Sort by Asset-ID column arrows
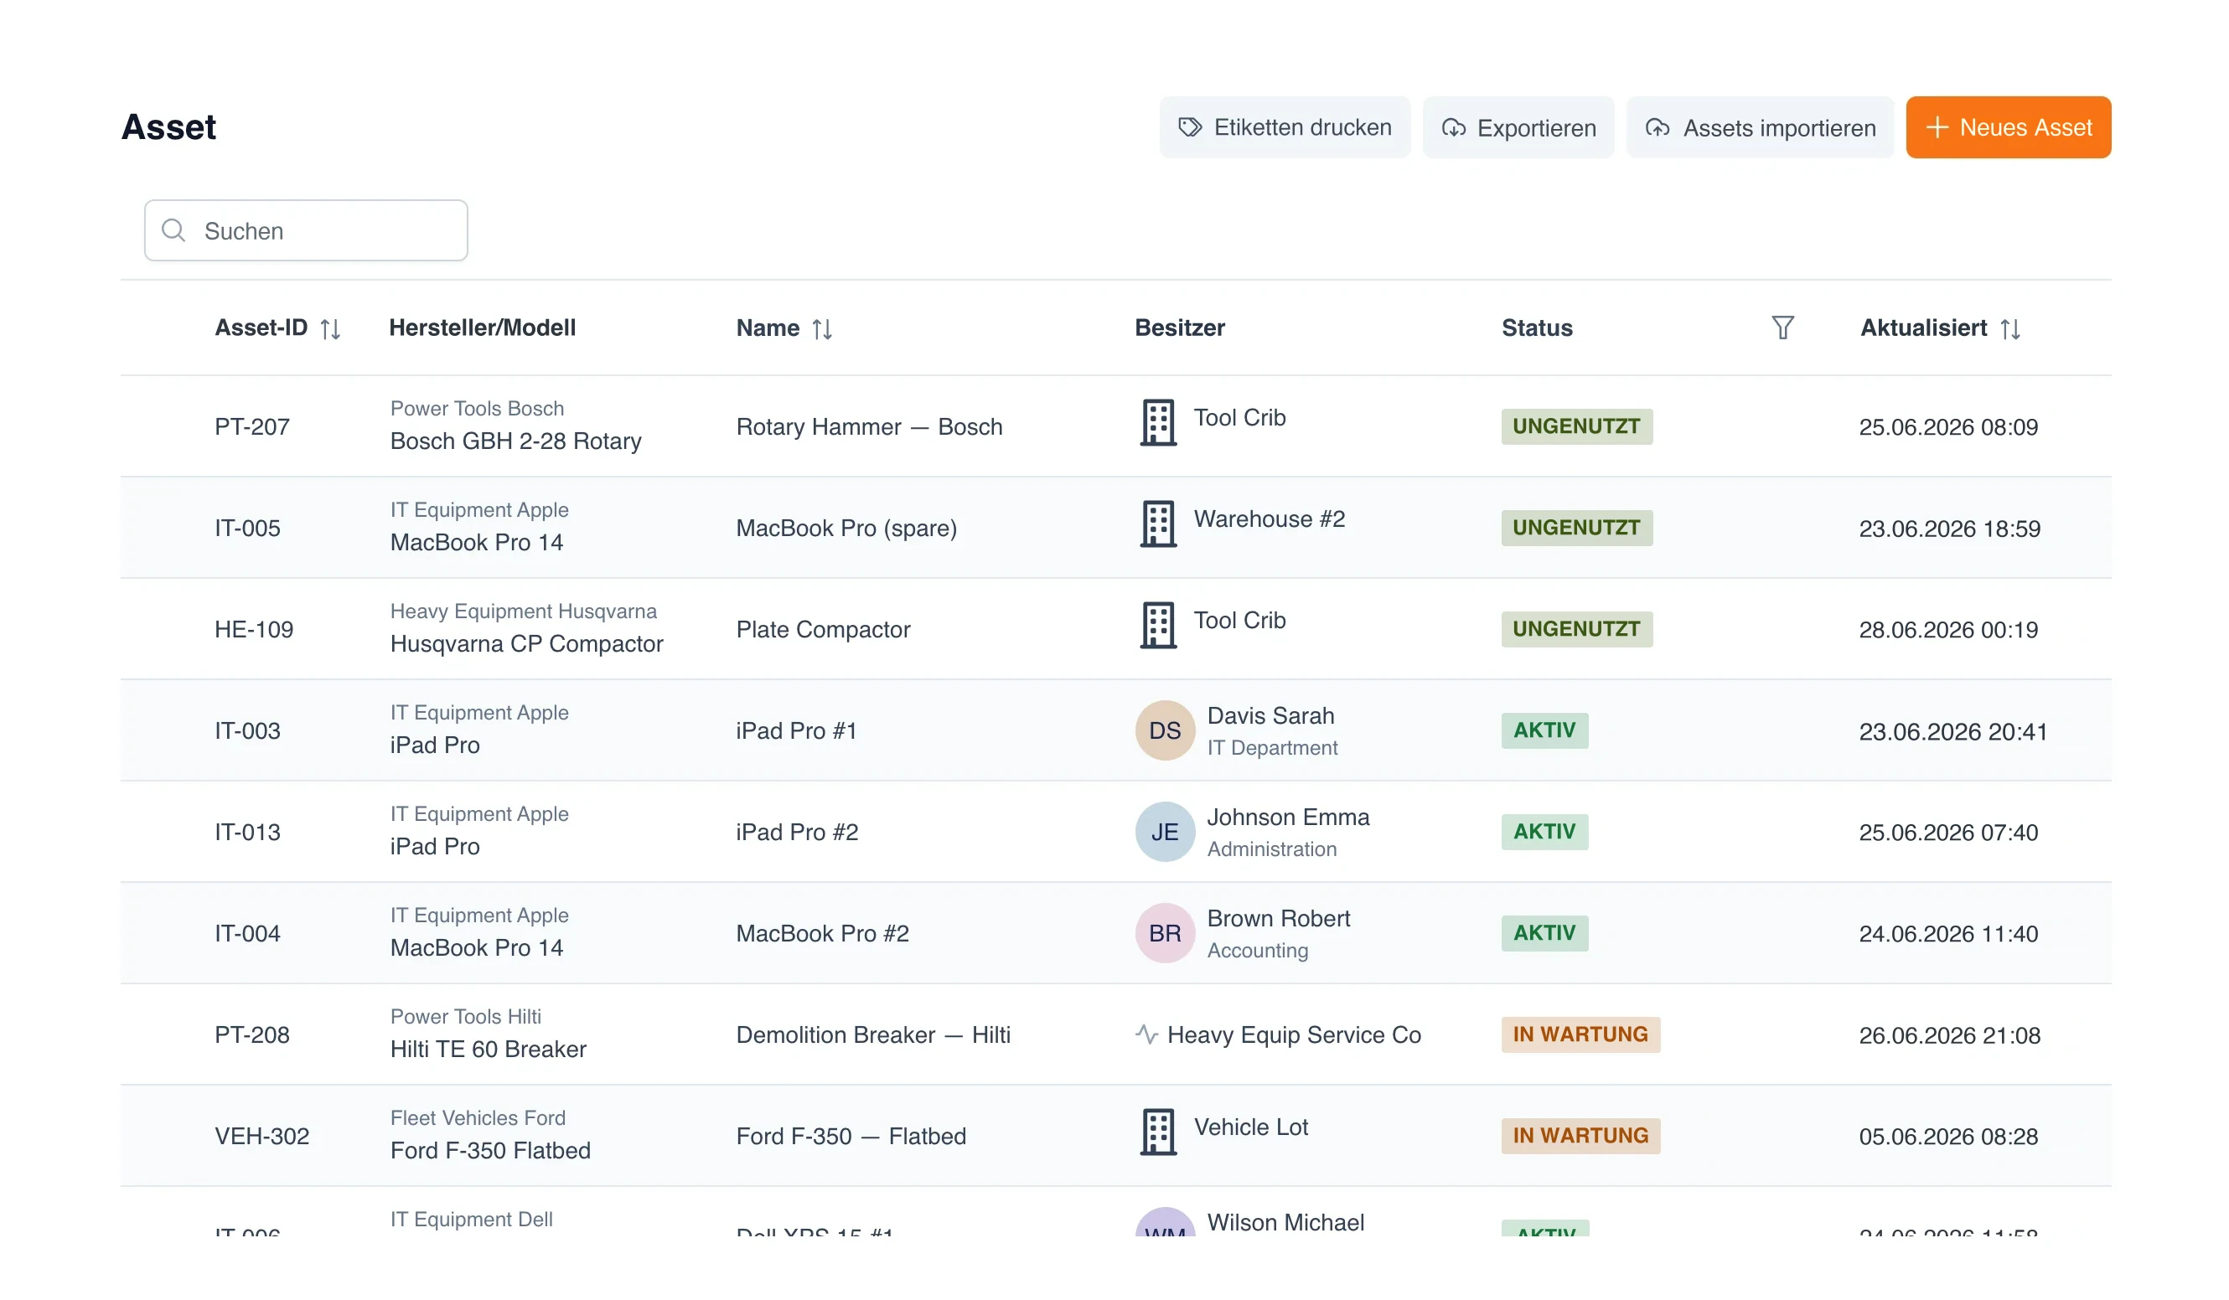Viewport: 2229px width, 1300px height. pos(330,329)
